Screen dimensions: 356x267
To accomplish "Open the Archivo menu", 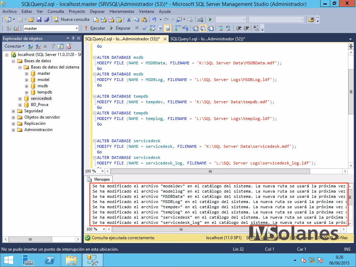I will click(9, 11).
